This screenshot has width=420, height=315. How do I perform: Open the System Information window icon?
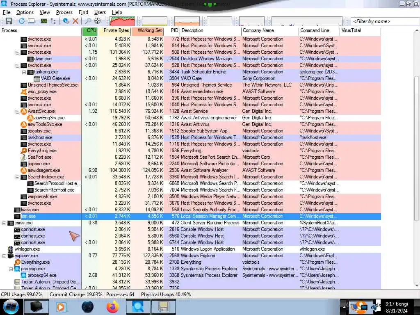(31, 21)
